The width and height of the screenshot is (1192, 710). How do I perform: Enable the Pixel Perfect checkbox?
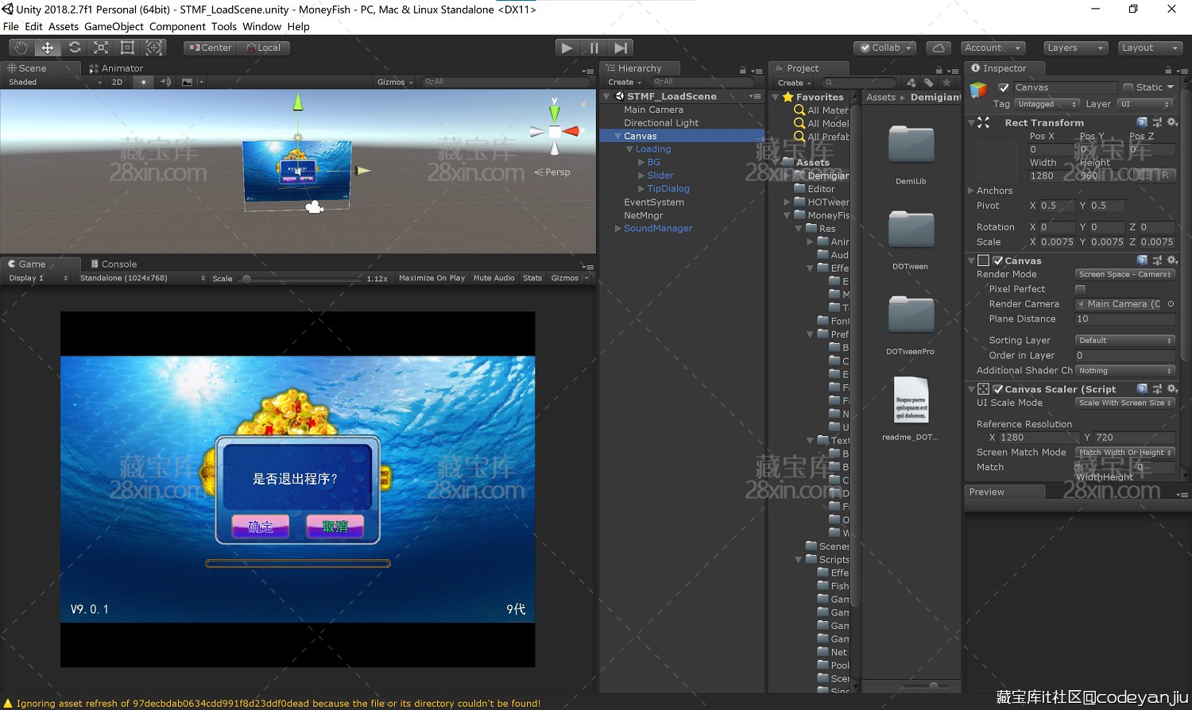click(x=1080, y=289)
